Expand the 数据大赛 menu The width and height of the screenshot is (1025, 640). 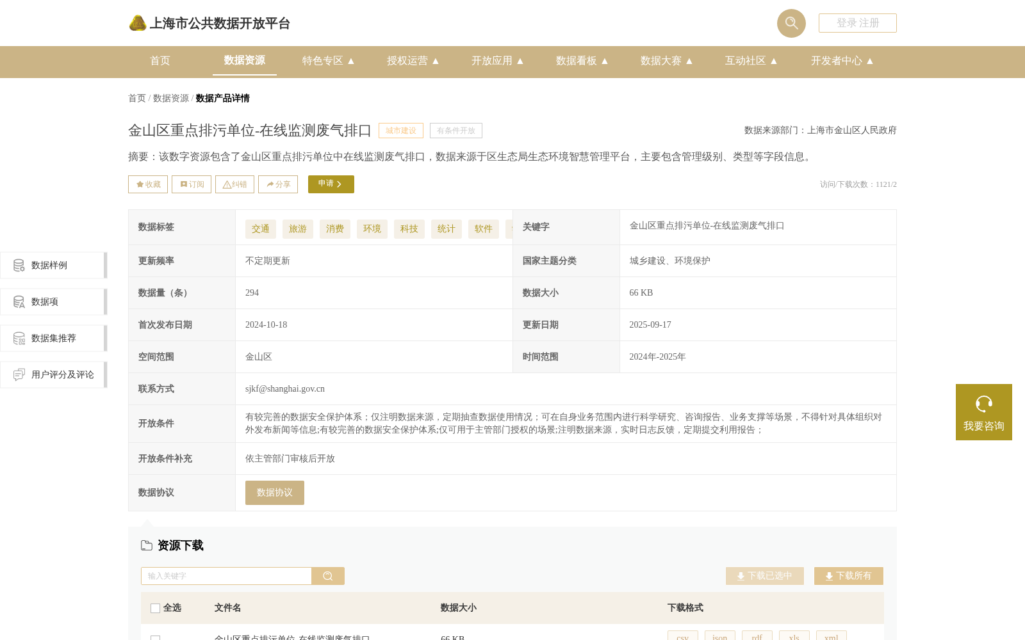(667, 61)
